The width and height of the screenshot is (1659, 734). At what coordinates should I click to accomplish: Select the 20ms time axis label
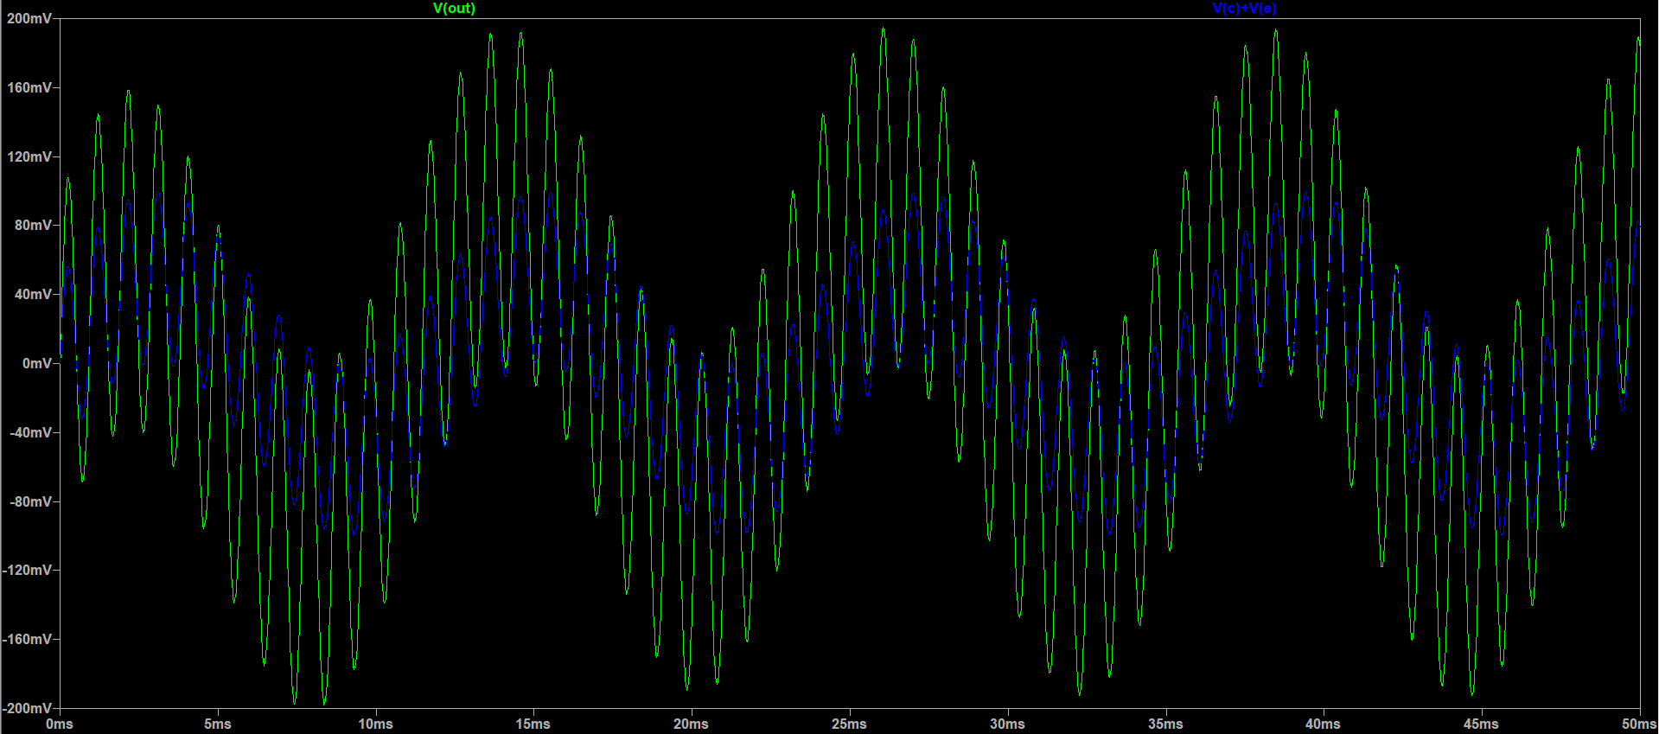tap(691, 724)
